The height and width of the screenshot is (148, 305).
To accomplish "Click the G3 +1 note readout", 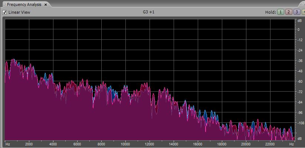I will point(149,12).
